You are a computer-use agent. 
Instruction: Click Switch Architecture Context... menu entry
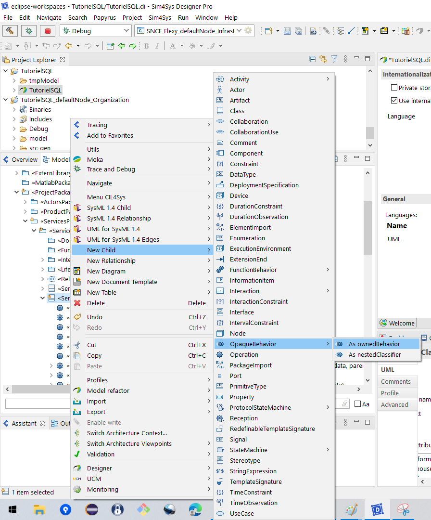point(142,433)
